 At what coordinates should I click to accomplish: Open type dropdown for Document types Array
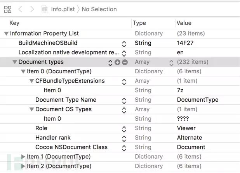pyautogui.click(x=171, y=62)
